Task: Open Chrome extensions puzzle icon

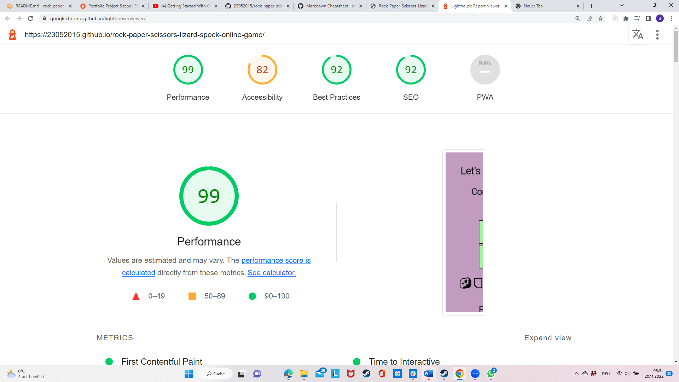Action: pos(626,18)
